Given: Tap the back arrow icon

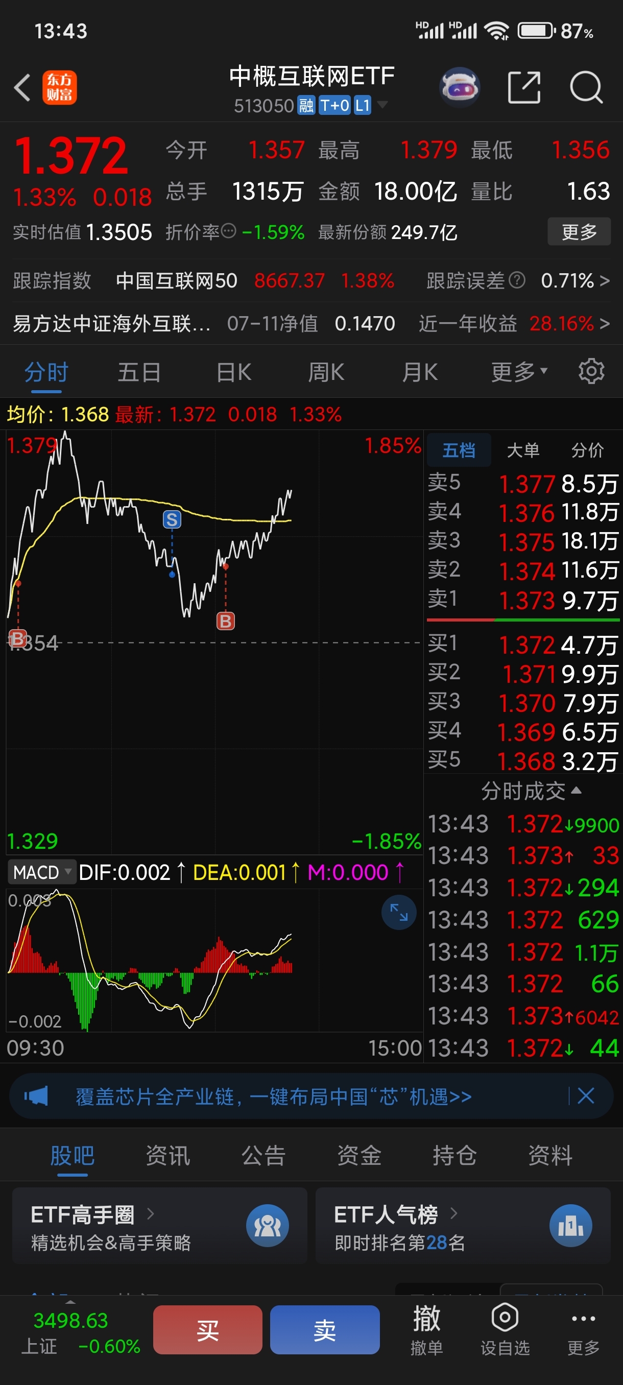Looking at the screenshot, I should click(x=22, y=87).
